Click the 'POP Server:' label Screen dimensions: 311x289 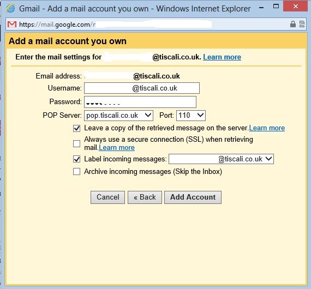(62, 116)
